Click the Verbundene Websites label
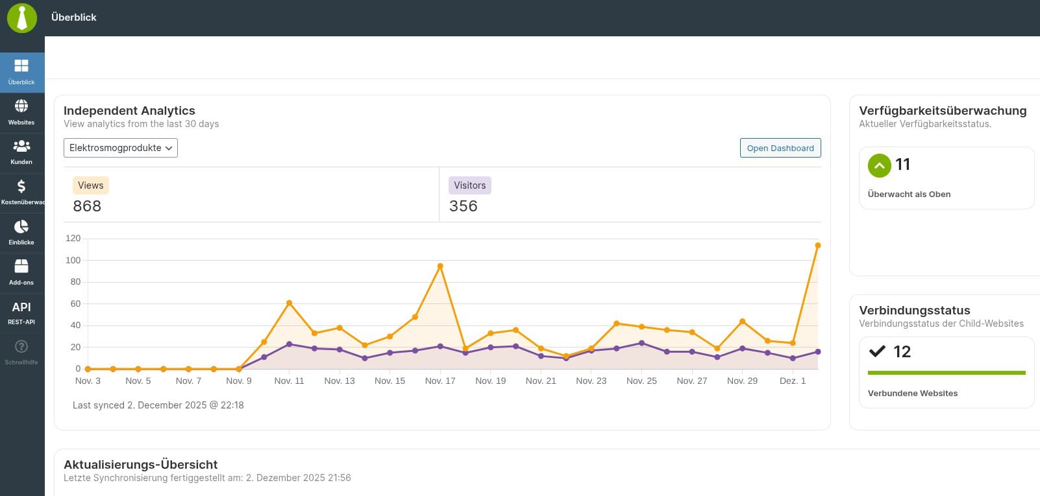 tap(912, 393)
